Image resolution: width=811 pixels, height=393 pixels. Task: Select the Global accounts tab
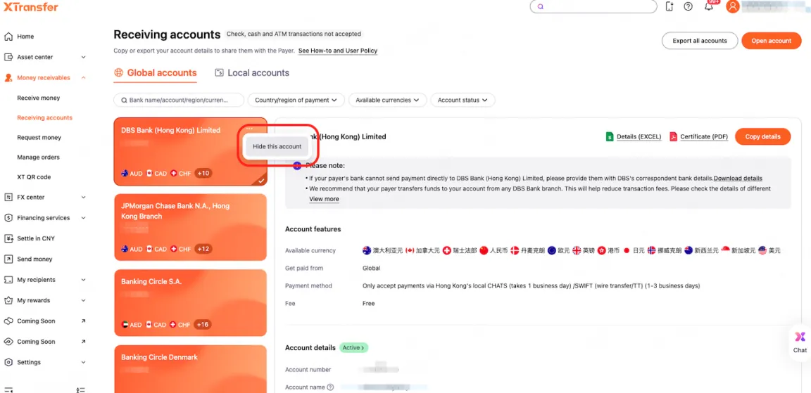pos(155,73)
